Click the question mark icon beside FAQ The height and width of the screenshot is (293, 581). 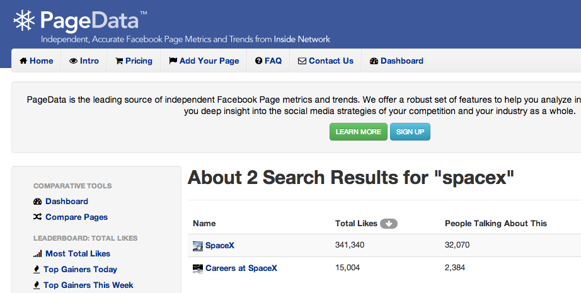pos(258,60)
